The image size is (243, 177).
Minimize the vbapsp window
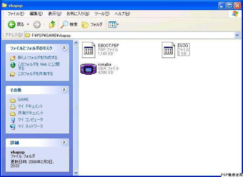click(222, 6)
